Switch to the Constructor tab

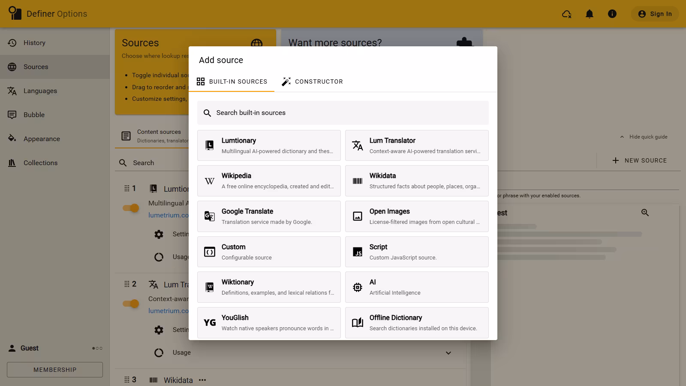[x=312, y=81]
